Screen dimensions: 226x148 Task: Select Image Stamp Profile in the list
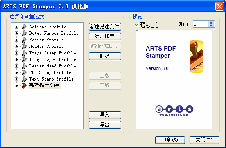point(52,53)
